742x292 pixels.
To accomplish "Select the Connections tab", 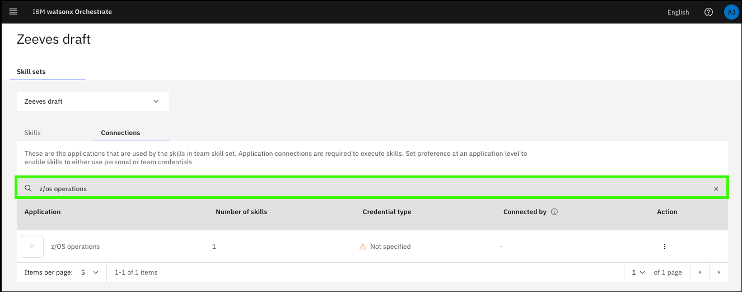I will tap(120, 133).
